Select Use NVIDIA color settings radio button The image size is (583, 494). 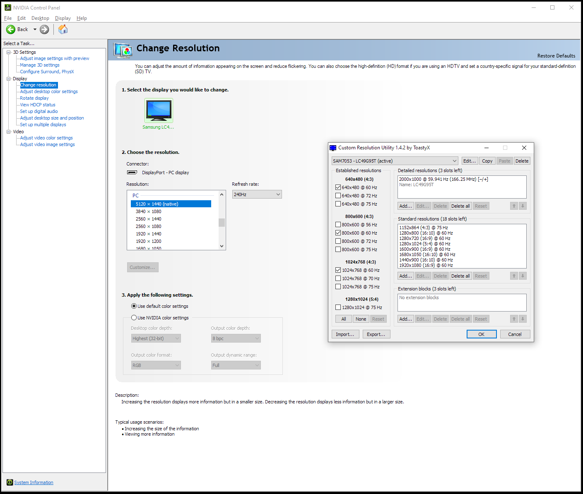click(134, 318)
